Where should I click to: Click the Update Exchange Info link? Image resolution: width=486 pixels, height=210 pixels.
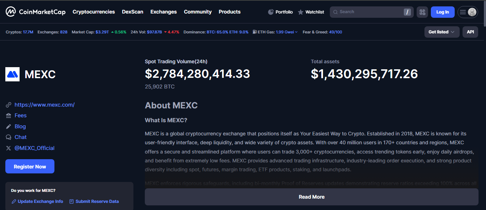coord(40,201)
